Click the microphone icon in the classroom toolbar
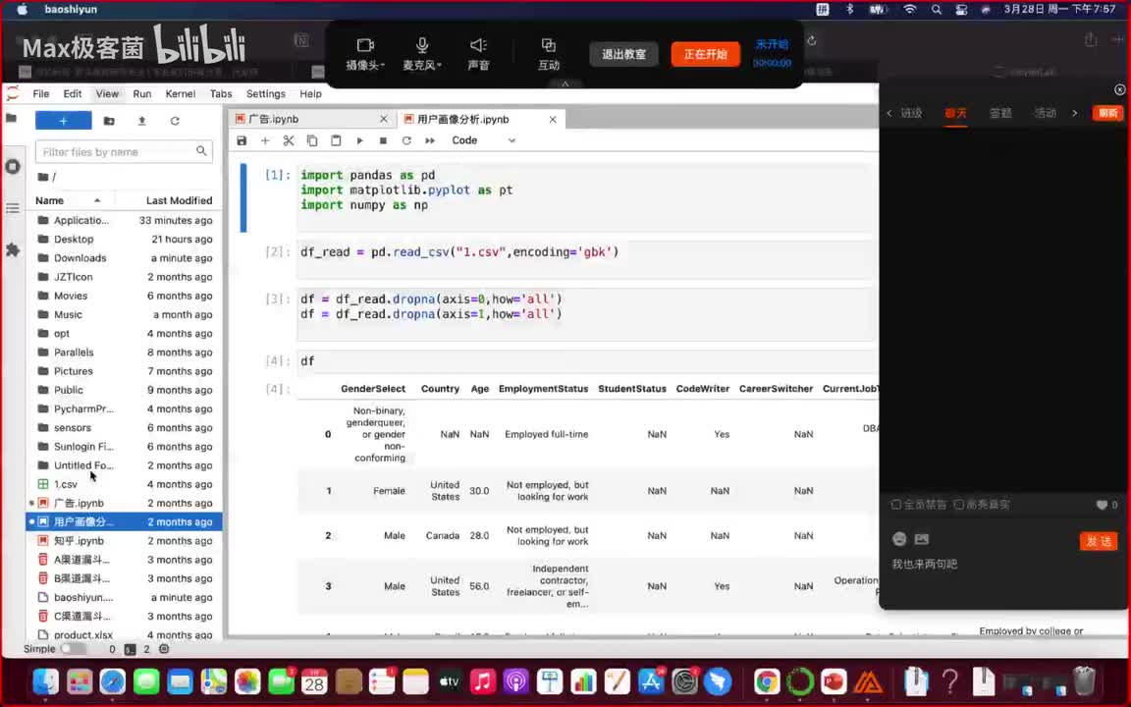1131x707 pixels. [422, 46]
